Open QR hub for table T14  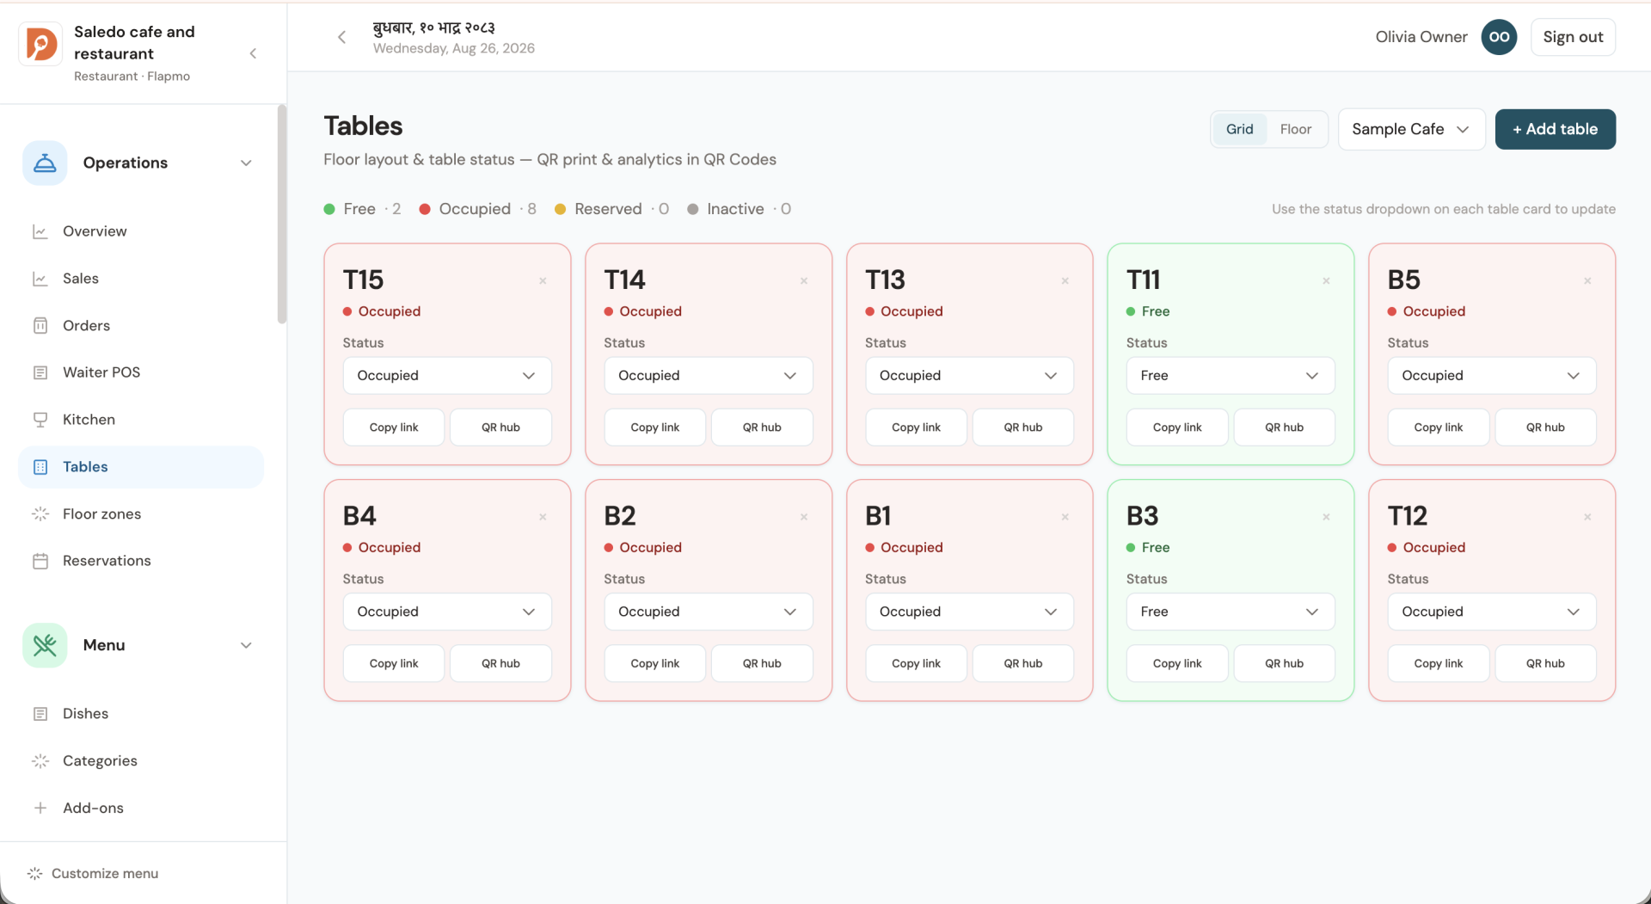[x=762, y=427]
